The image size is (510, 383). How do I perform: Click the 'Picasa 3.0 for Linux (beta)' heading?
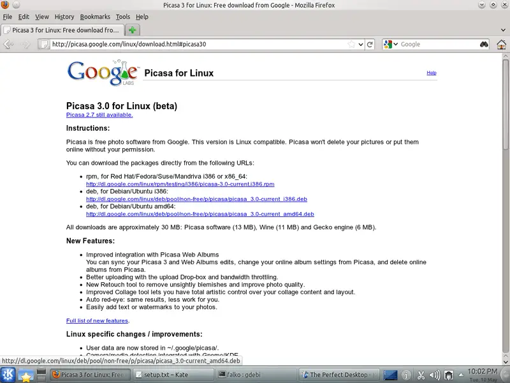tap(122, 106)
